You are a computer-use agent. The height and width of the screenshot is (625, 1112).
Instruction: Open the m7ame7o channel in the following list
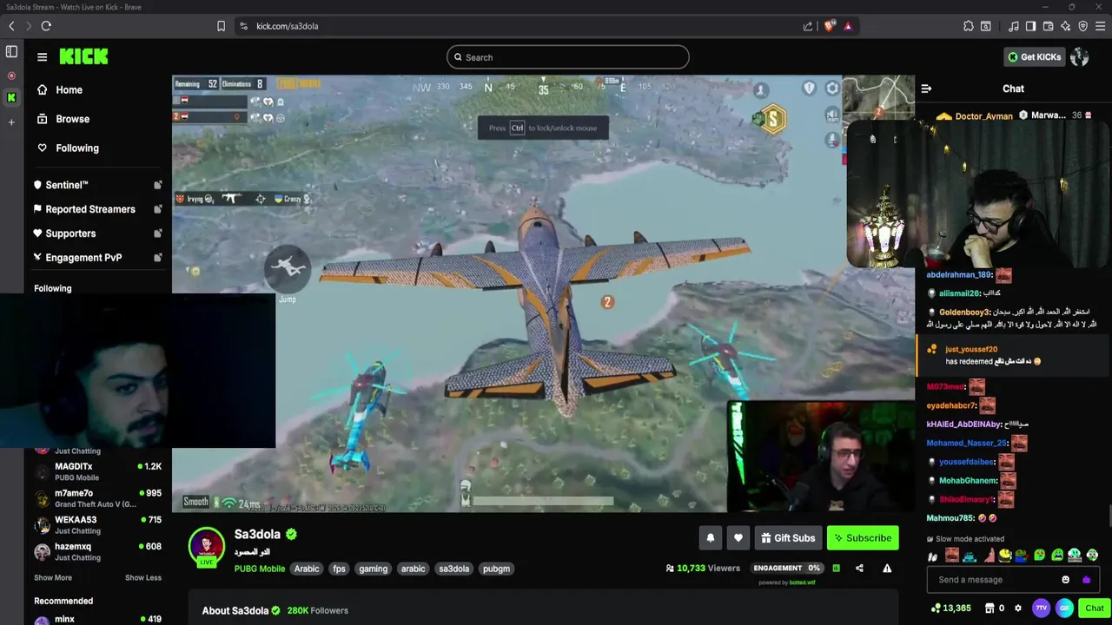pyautogui.click(x=97, y=498)
